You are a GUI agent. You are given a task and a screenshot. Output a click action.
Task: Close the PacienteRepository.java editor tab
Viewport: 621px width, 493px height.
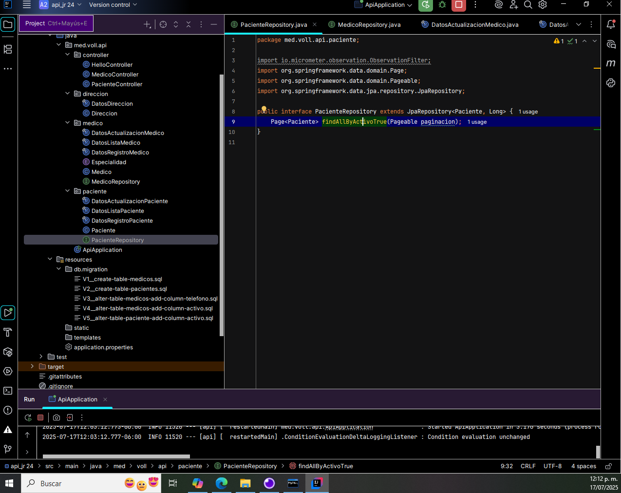pos(315,24)
